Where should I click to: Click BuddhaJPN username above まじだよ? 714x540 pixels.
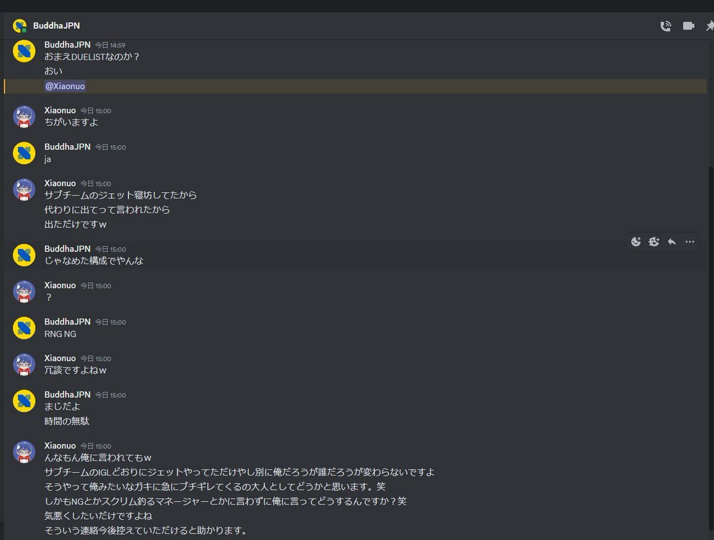pos(67,394)
